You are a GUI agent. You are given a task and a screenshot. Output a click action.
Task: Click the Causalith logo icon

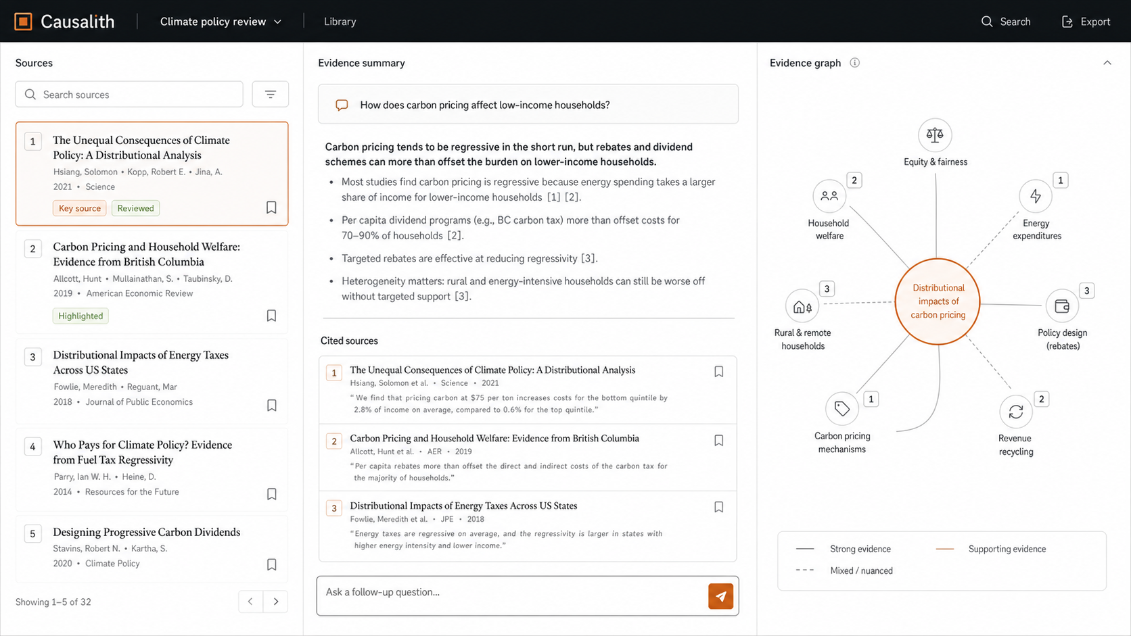23,22
